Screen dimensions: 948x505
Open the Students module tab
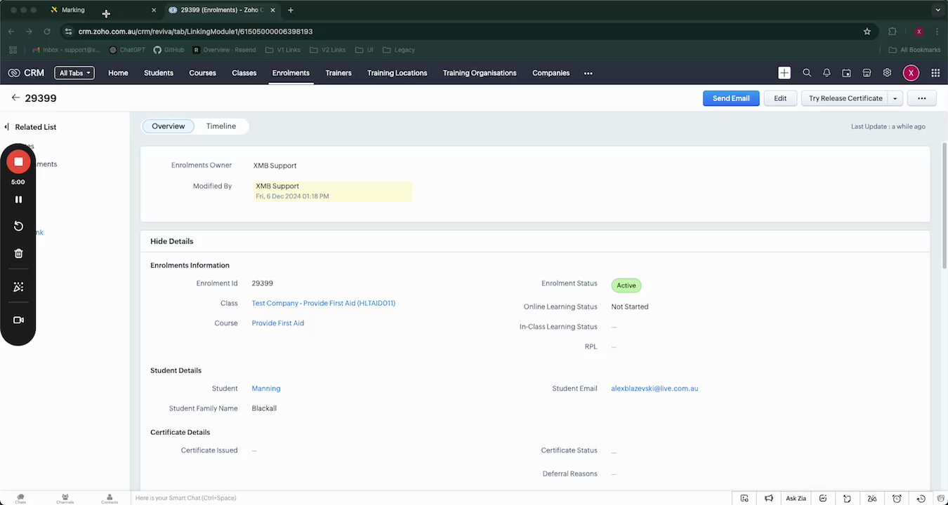158,73
